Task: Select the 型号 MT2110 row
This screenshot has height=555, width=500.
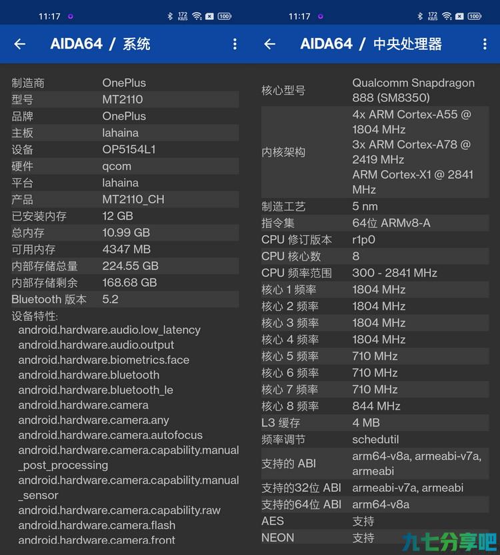Action: (125, 99)
